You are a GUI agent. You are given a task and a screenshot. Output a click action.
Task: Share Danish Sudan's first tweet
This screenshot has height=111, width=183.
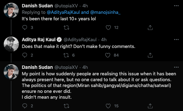(150, 27)
